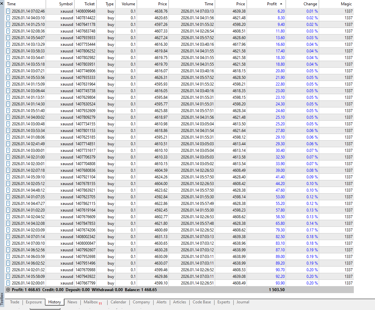375x310 pixels.
Task: Click the document icon for ticket 1407847853 row
Action: pyautogui.click(x=8, y=223)
